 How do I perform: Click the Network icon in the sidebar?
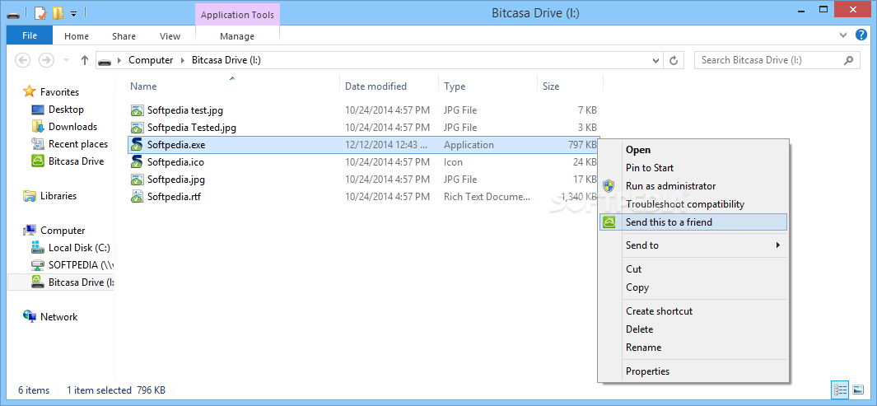(x=29, y=316)
